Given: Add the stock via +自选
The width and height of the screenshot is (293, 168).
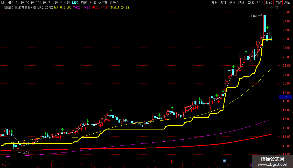Looking at the screenshot, I should tap(278, 2).
